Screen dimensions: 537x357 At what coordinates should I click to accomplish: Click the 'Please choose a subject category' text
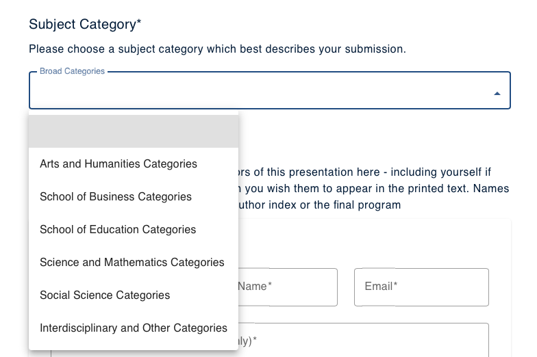coord(217,49)
